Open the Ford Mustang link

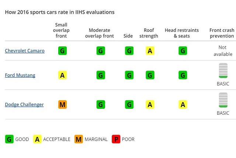click(20, 75)
